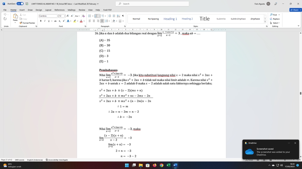Apply the yellow text highlight color
Image resolution: width=302 pixels, height=169 pixels.
click(75, 21)
